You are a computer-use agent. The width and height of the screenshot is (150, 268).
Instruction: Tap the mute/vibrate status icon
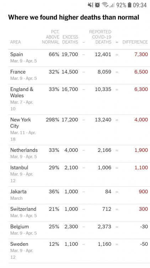90,5
